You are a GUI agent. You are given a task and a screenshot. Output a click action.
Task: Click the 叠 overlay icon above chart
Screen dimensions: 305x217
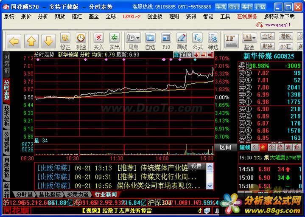click(x=176, y=55)
